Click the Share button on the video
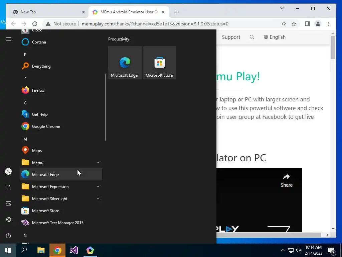This screenshot has height=257, width=342. click(x=286, y=180)
